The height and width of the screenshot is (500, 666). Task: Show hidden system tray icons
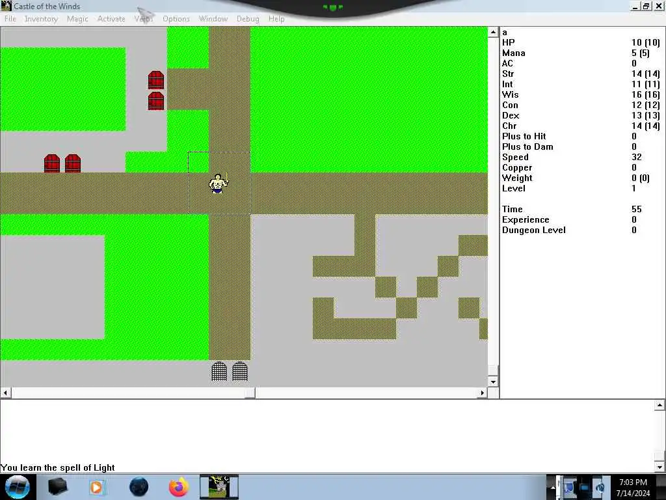point(553,487)
